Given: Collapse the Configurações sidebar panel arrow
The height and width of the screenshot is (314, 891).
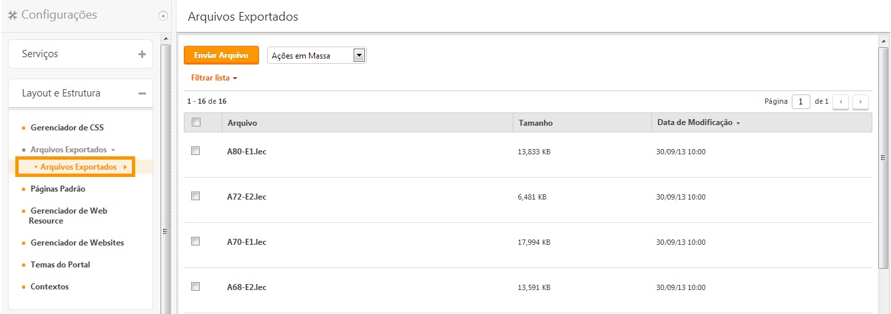Looking at the screenshot, I should tap(163, 15).
